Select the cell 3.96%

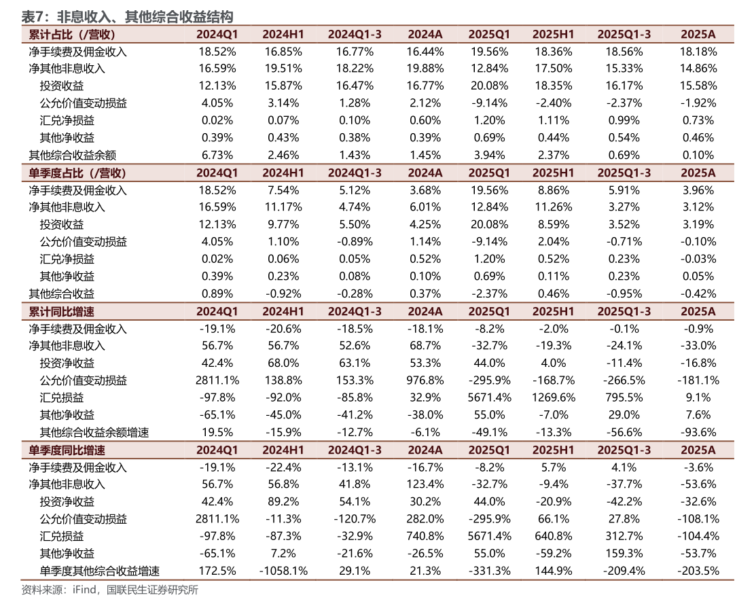[698, 190]
